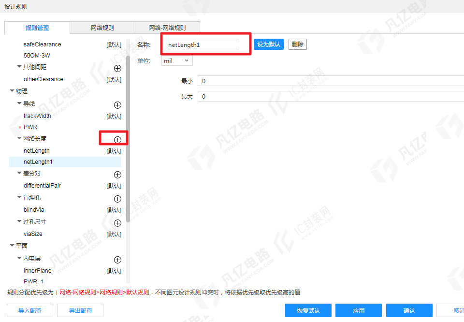Switch to the 网络-网络规则 tab
464x322 pixels.
[168, 28]
